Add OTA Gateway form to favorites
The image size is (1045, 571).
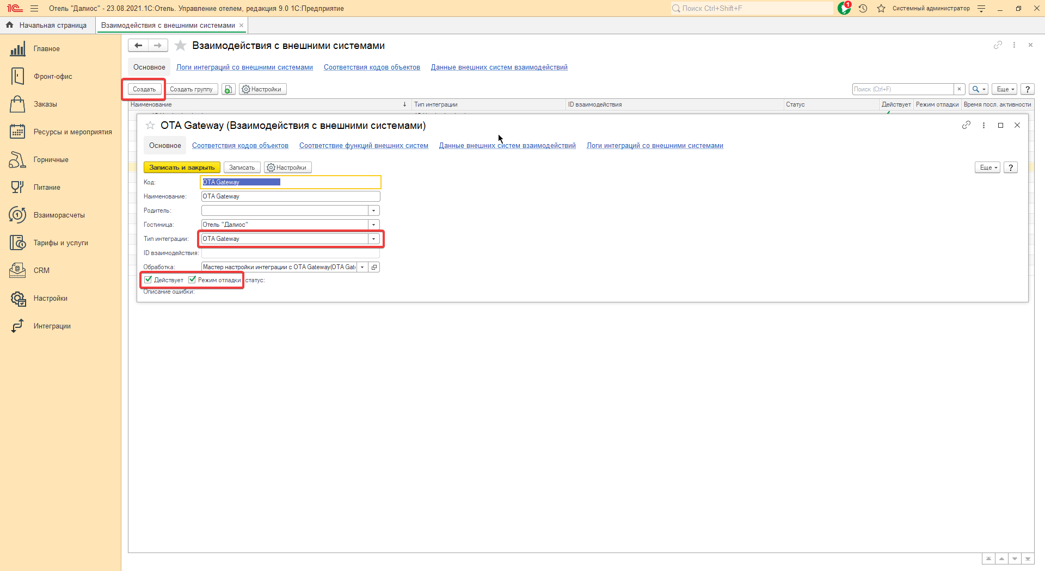click(x=150, y=126)
